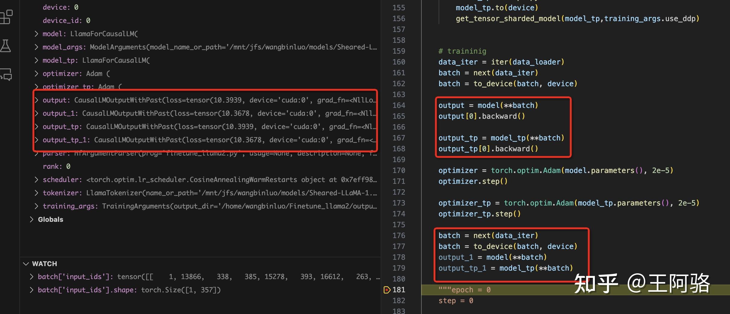730x314 pixels.
Task: Expand the training_args variable
Action: pos(36,206)
